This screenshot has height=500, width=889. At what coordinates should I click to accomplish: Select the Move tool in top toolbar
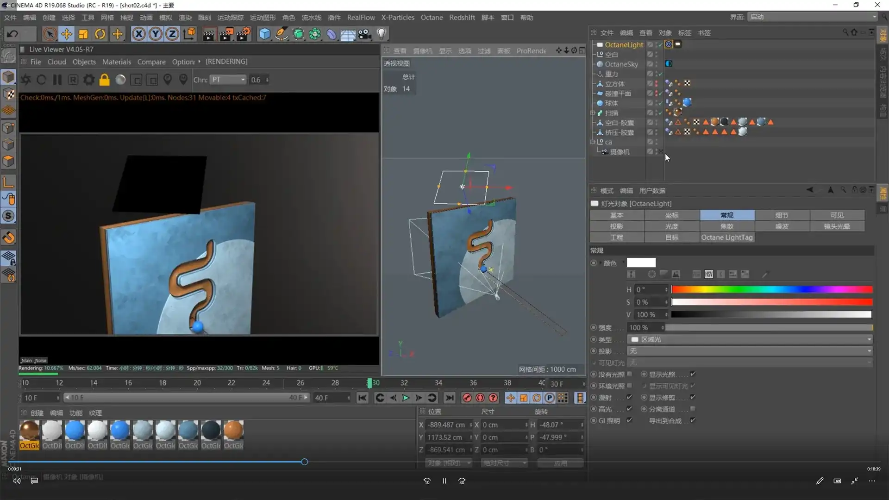(67, 34)
